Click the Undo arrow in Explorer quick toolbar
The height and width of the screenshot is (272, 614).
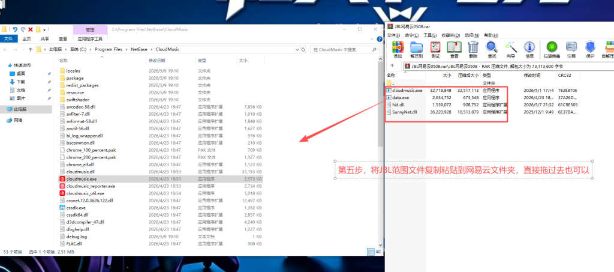[15, 29]
